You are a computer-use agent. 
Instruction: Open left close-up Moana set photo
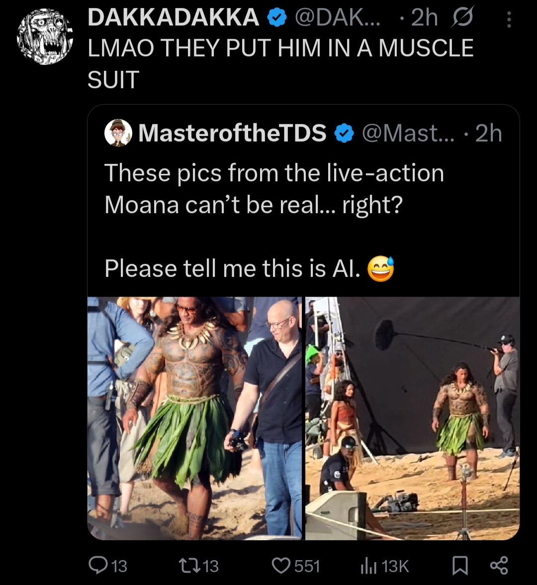(x=194, y=417)
